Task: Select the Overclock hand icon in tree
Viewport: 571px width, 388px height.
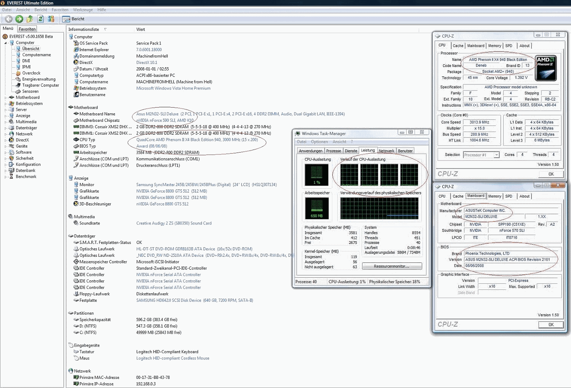Action: click(18, 73)
